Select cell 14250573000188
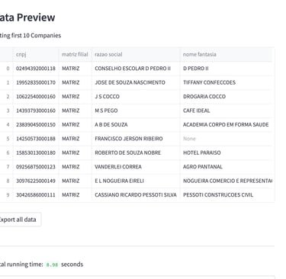 click(x=36, y=139)
